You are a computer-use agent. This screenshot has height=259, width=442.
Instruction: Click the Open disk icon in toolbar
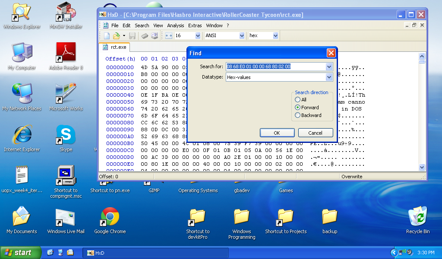coord(154,36)
